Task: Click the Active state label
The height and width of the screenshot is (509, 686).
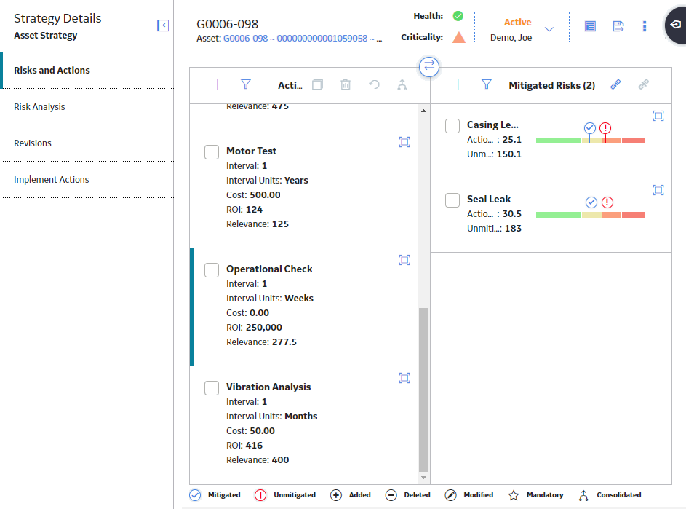Action: click(x=517, y=23)
